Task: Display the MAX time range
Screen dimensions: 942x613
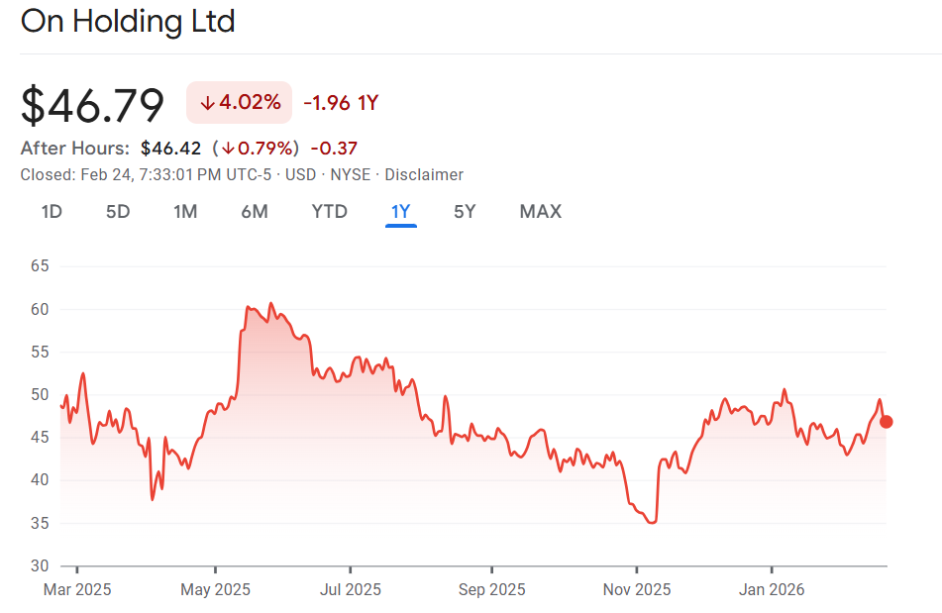Action: (x=540, y=211)
